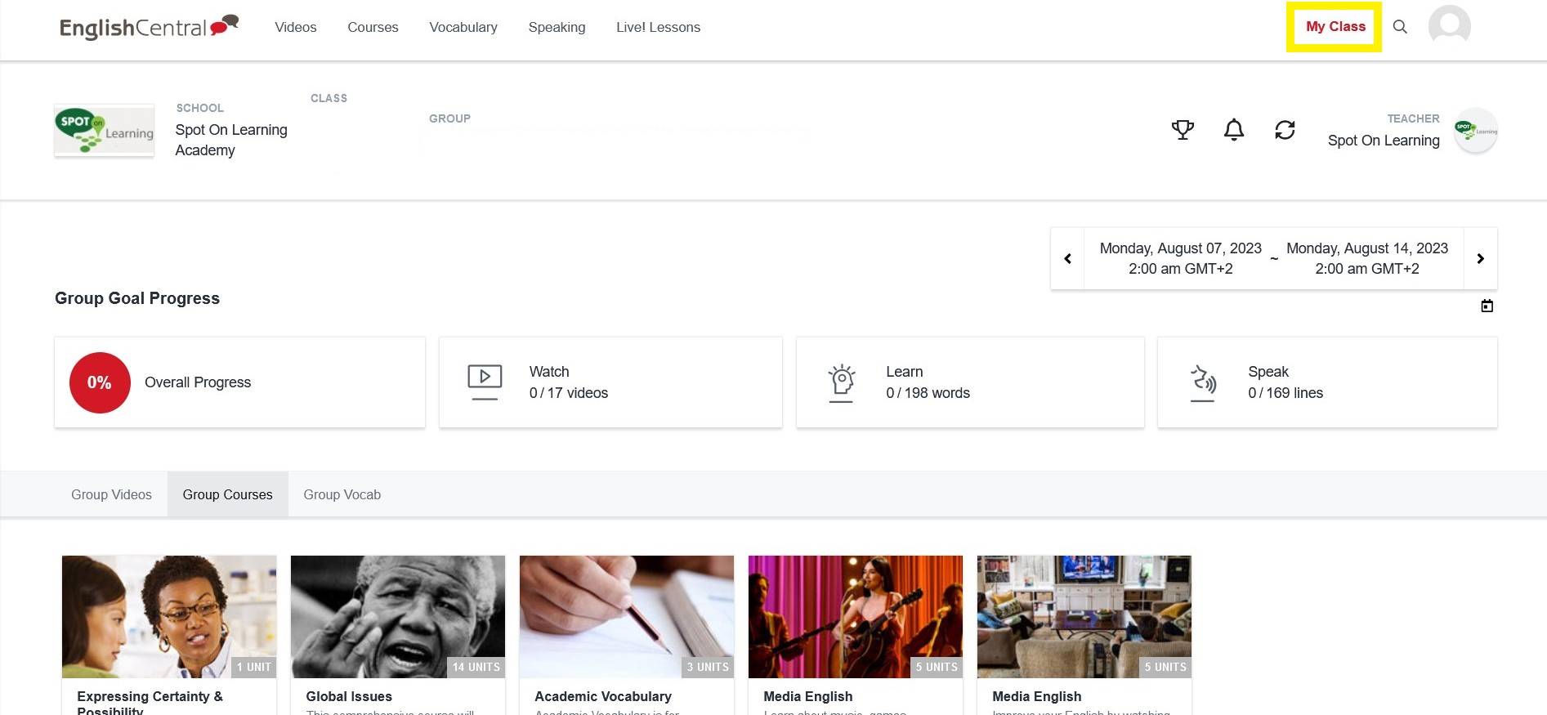This screenshot has width=1547, height=715.
Task: Open the Global Issues course thumbnail
Action: click(398, 617)
